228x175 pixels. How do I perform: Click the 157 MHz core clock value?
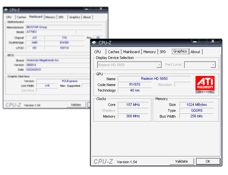[x=133, y=105]
